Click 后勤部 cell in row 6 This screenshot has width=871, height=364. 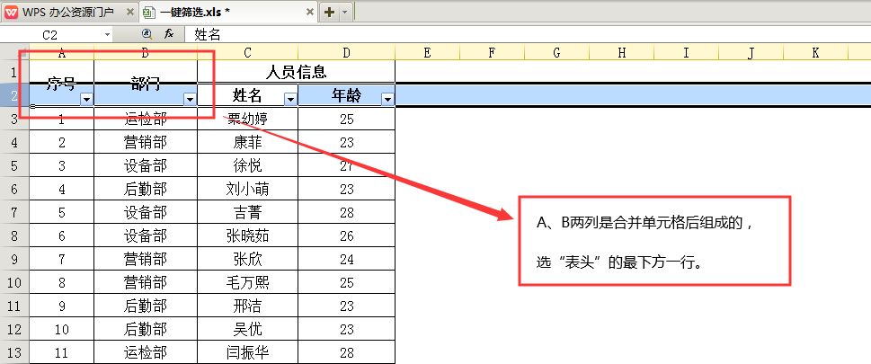[146, 189]
